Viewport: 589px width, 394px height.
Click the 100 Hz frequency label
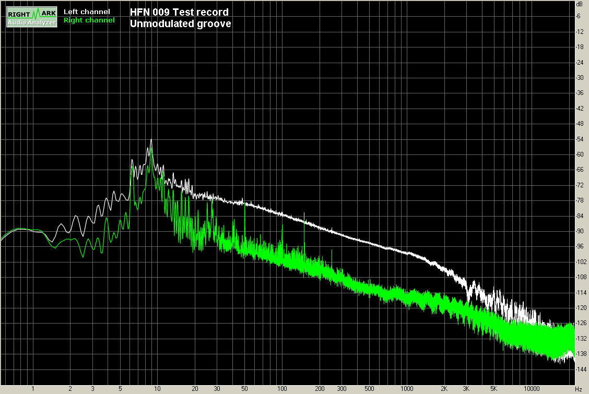coord(282,389)
